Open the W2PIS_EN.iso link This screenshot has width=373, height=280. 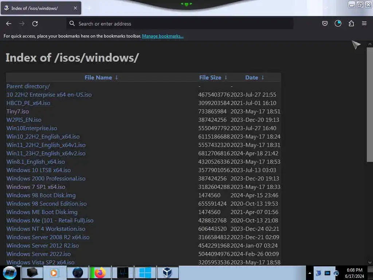tap(24, 120)
